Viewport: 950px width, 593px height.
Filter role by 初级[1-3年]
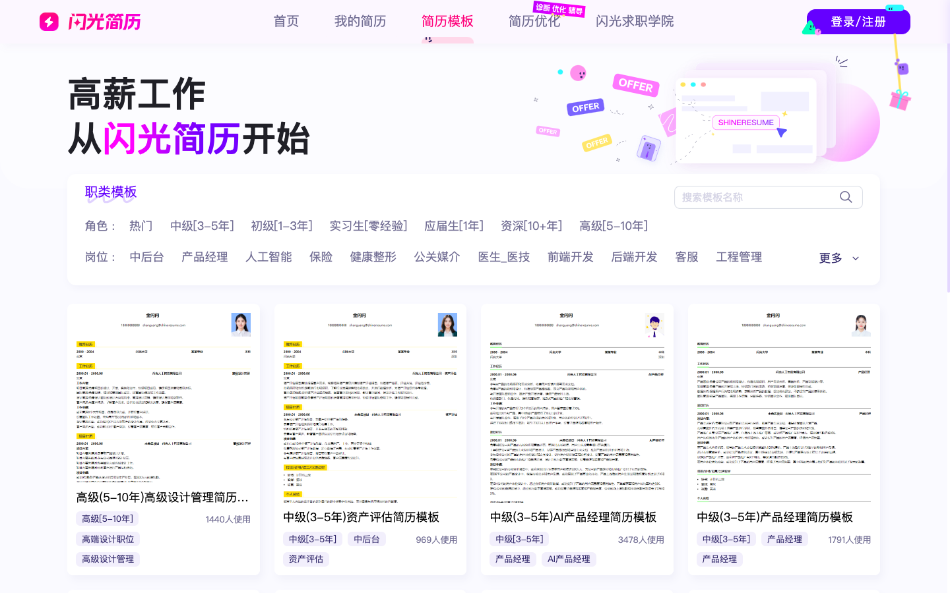282,226
